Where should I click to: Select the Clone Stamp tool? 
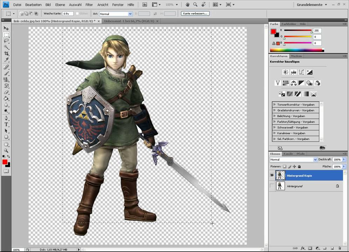pyautogui.click(x=6, y=79)
